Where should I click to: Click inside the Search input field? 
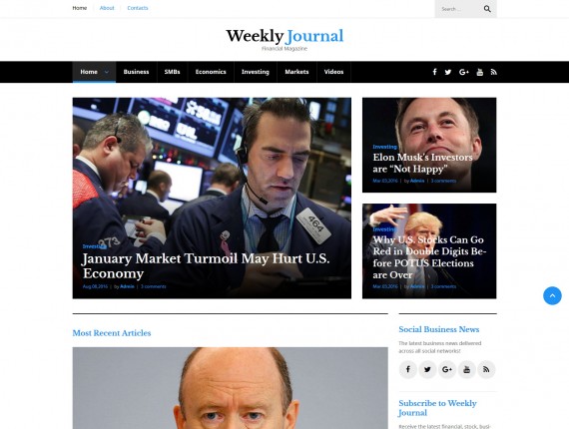pyautogui.click(x=458, y=9)
